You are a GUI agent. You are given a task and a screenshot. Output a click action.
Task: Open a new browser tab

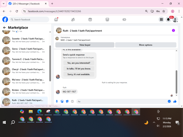[52, 4]
